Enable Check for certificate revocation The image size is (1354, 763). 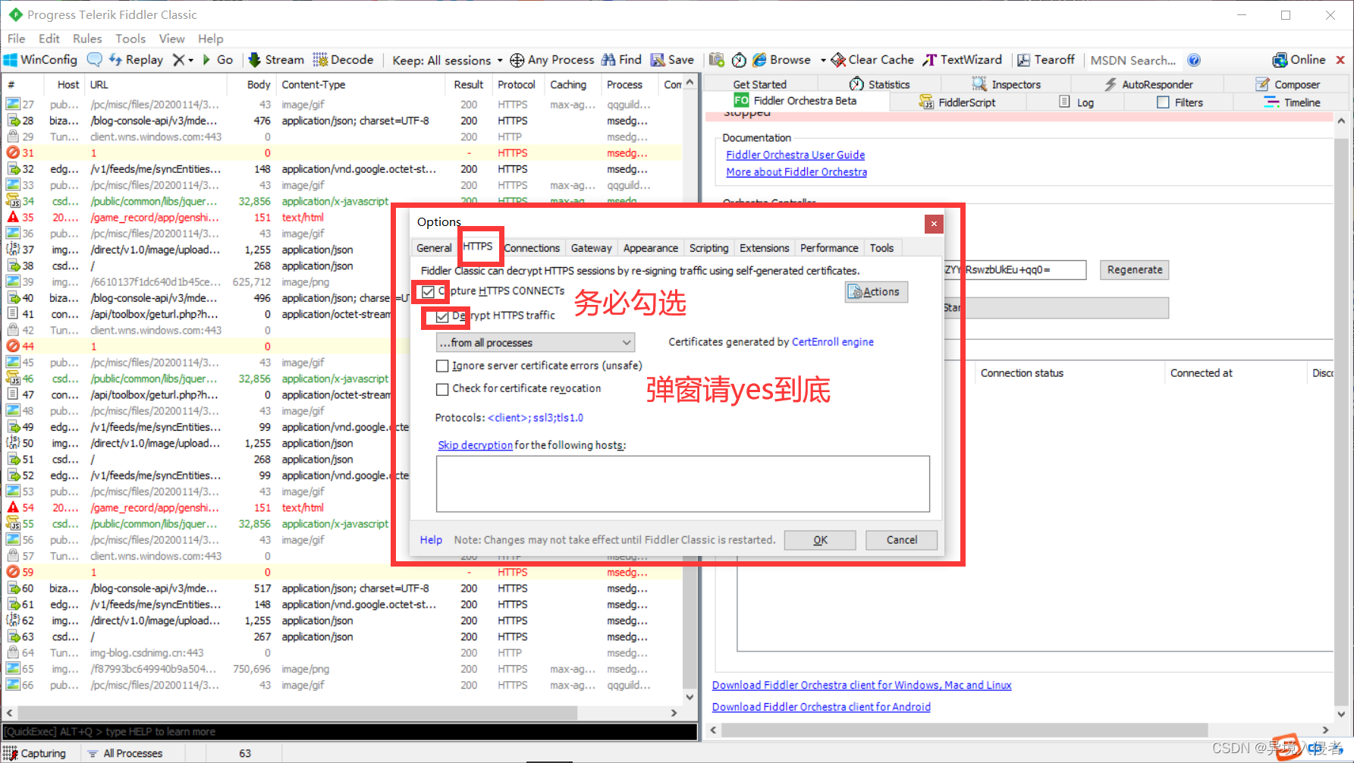[442, 389]
